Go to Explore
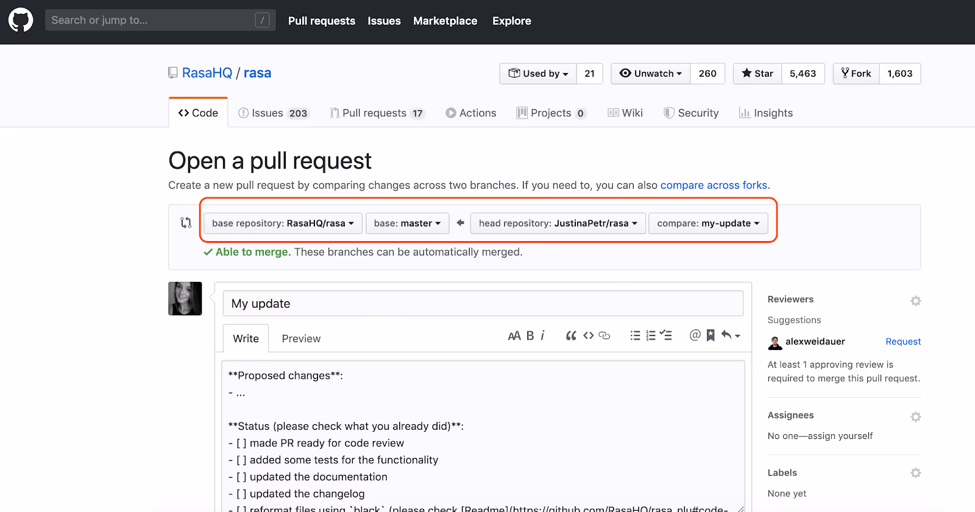This screenshot has height=512, width=975. pos(511,21)
